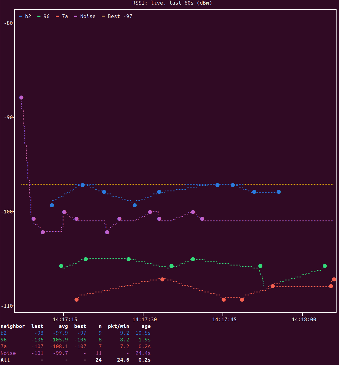Image resolution: width=339 pixels, height=365 pixels.
Task: Click 96 best value -105
Action: pos(80,340)
